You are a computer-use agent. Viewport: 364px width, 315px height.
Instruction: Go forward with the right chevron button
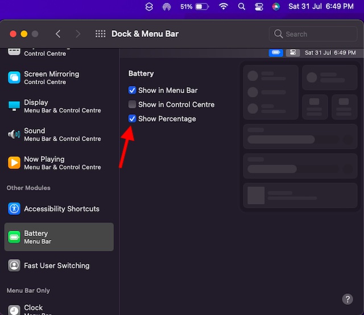pyautogui.click(x=78, y=34)
